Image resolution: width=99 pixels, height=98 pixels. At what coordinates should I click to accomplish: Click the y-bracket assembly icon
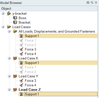click(9, 13)
